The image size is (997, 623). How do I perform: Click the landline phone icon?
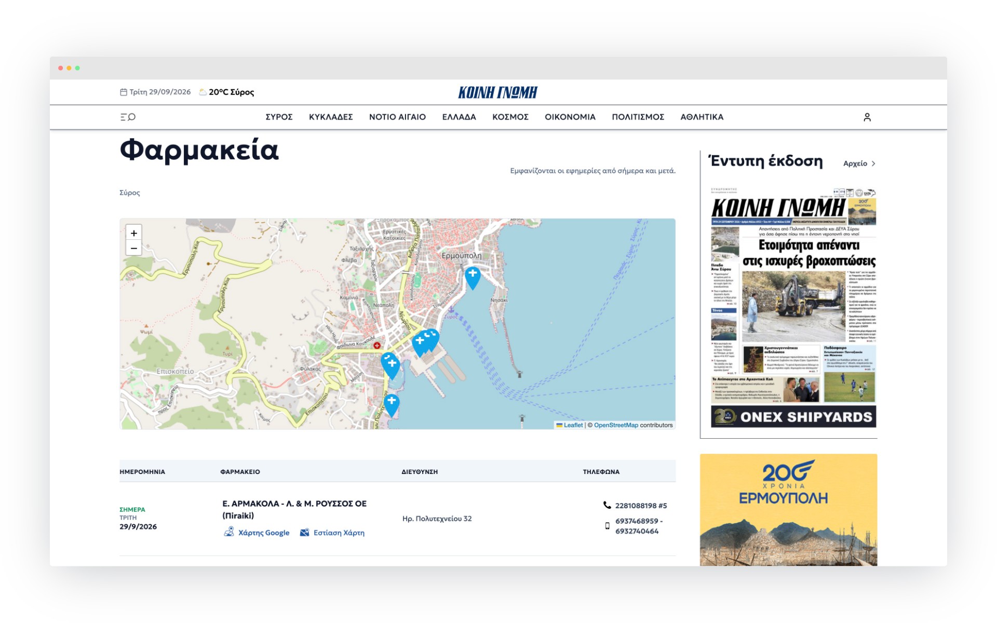[x=607, y=505]
